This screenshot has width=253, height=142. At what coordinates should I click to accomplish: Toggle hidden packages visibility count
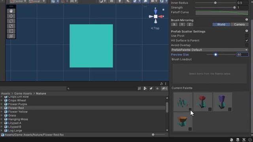coord(164,88)
